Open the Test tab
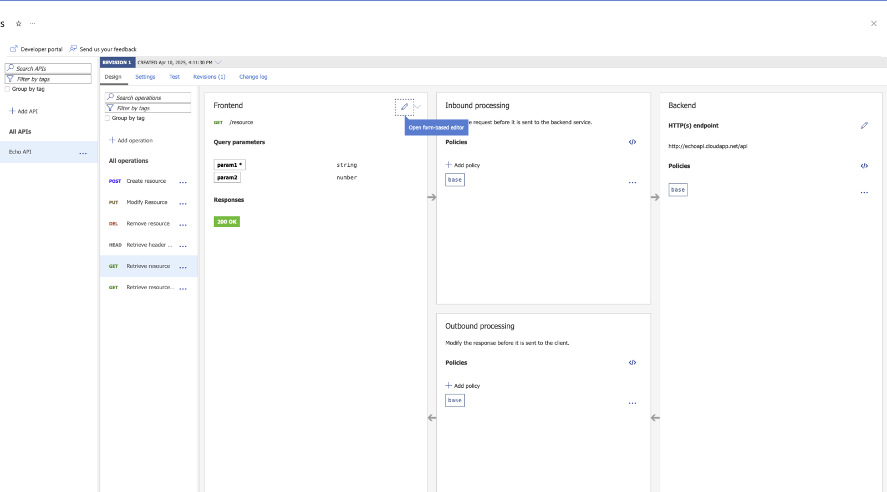This screenshot has height=492, width=887. (x=174, y=77)
